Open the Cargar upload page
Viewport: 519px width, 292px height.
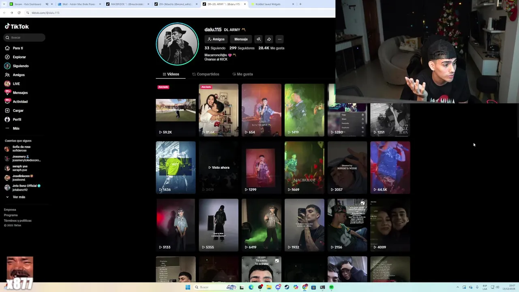(14, 110)
